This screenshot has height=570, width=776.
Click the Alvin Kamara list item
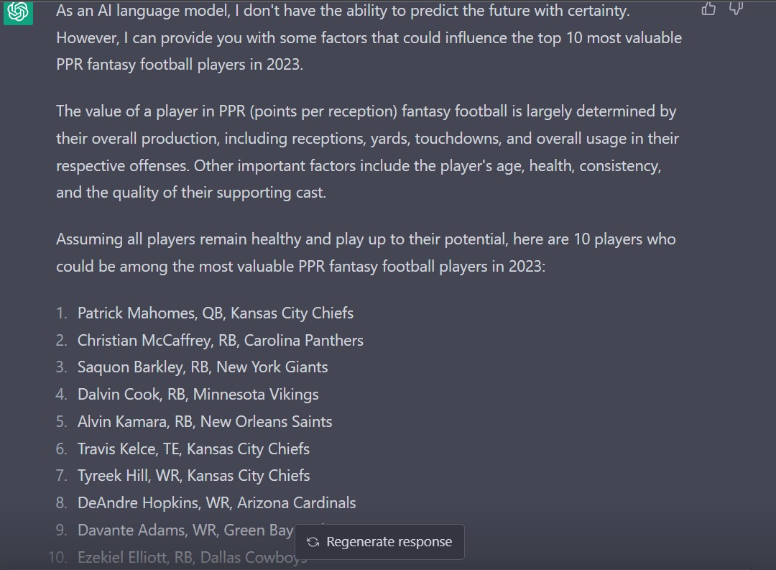(204, 422)
